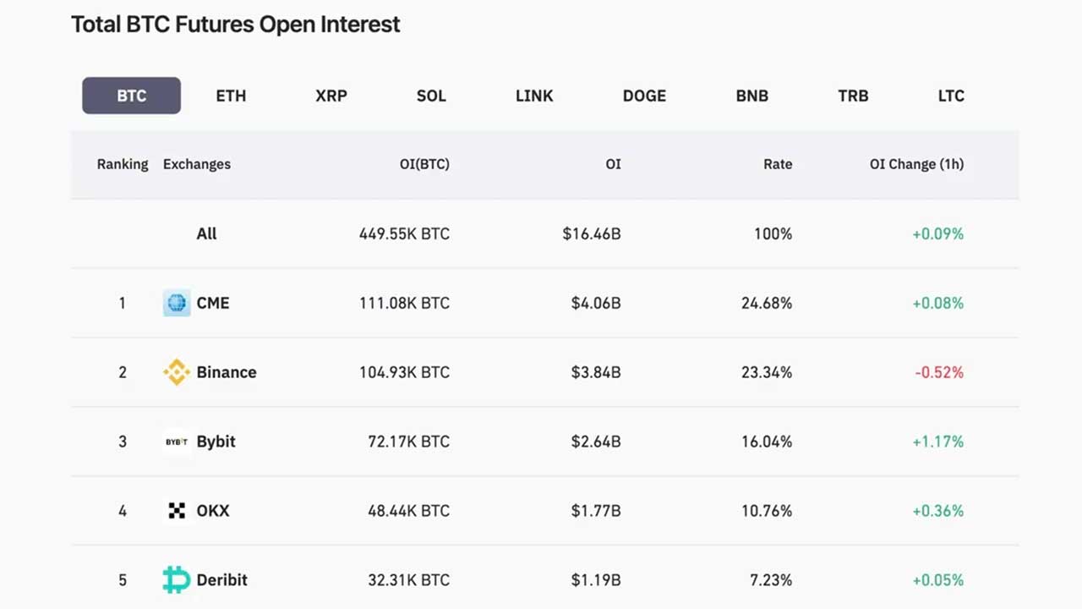Open the Binance exchange name link
The width and height of the screenshot is (1082, 609).
(x=227, y=372)
